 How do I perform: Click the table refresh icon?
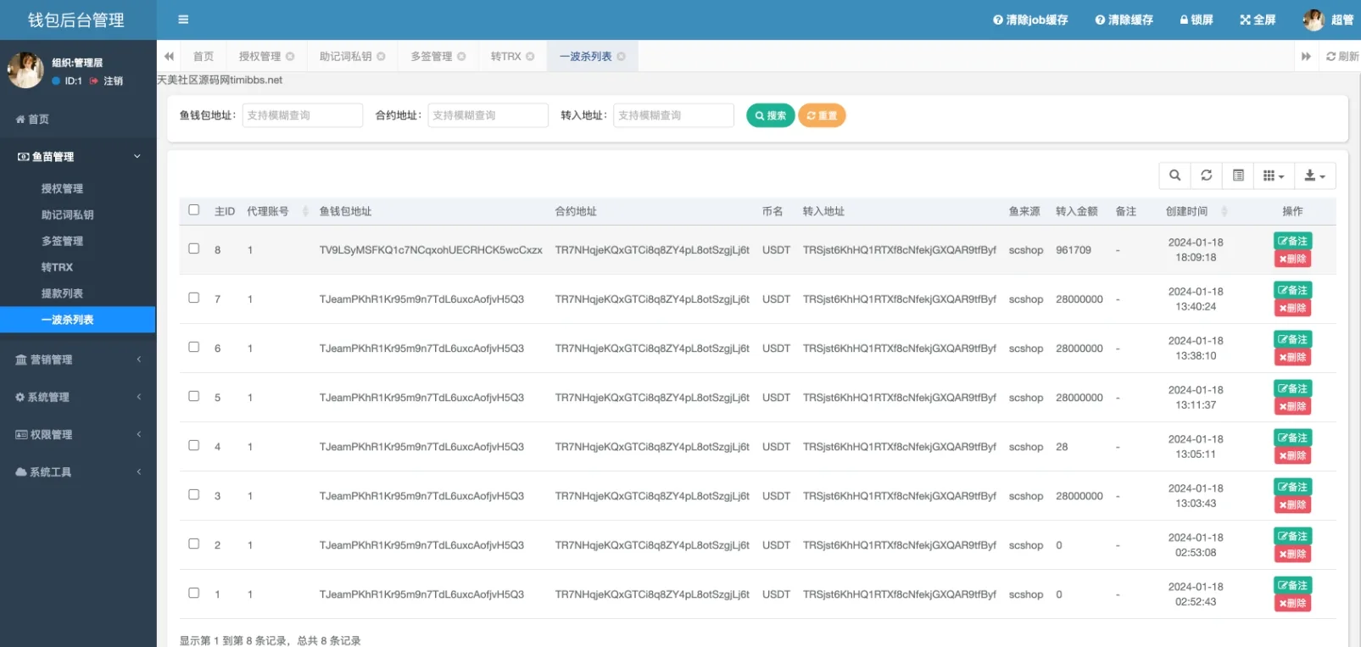[1206, 176]
